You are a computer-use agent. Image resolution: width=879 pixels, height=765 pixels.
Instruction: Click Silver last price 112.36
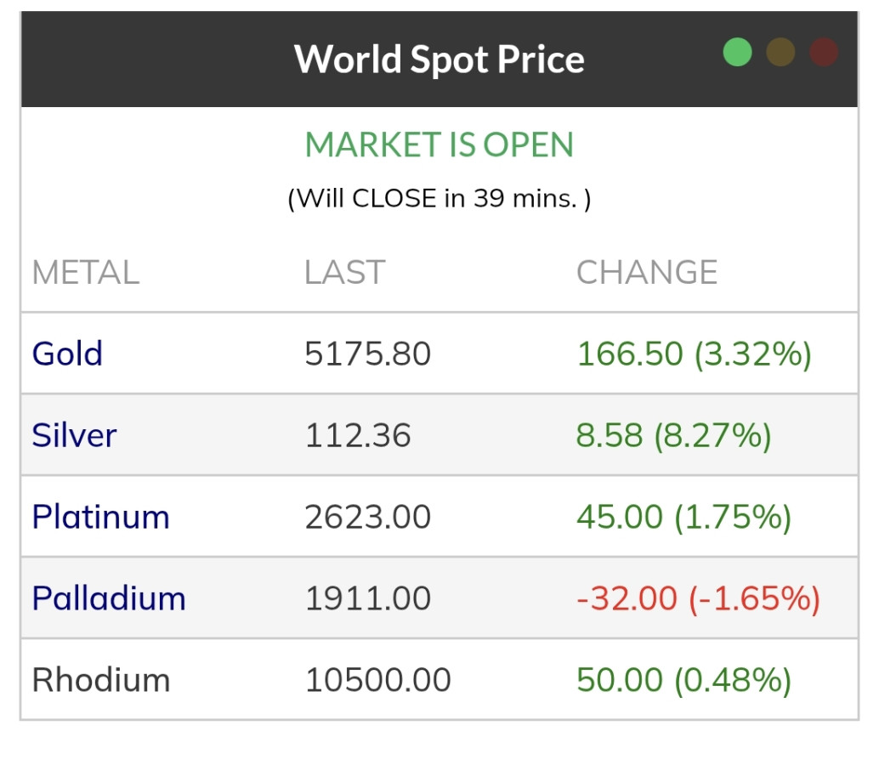tap(357, 435)
